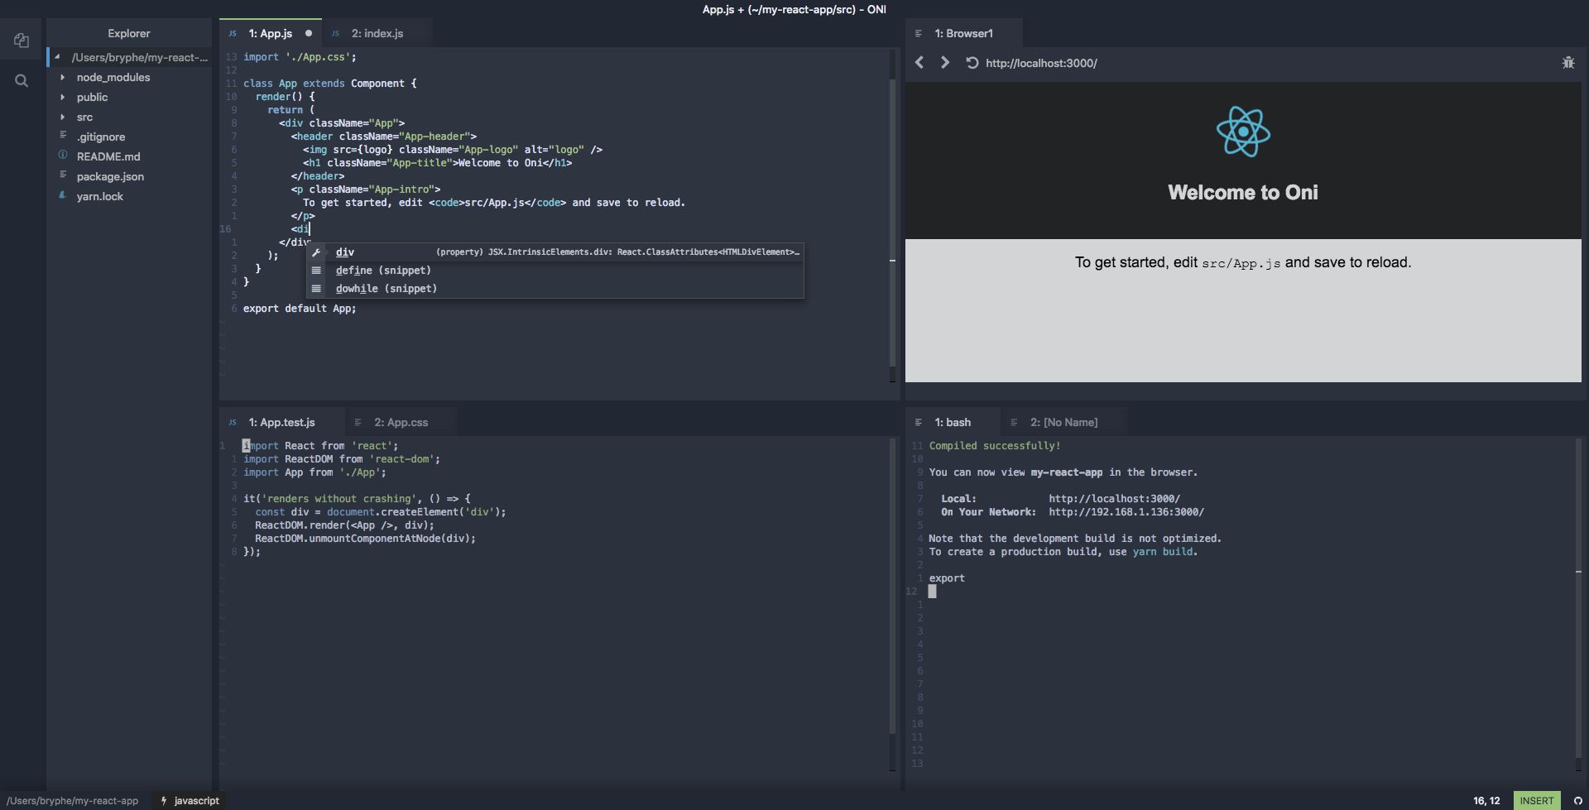Switch to the index.js tab
Screen dimensions: 1589x810
(377, 33)
